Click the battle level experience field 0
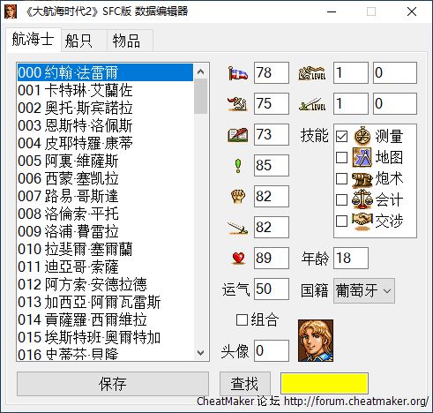The height and width of the screenshot is (413, 433). pos(395,103)
